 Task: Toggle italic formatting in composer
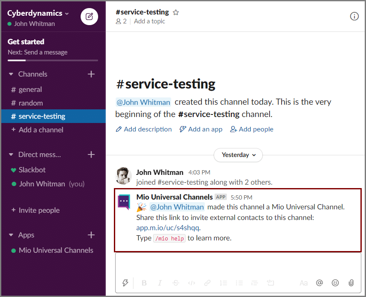pos(160,283)
